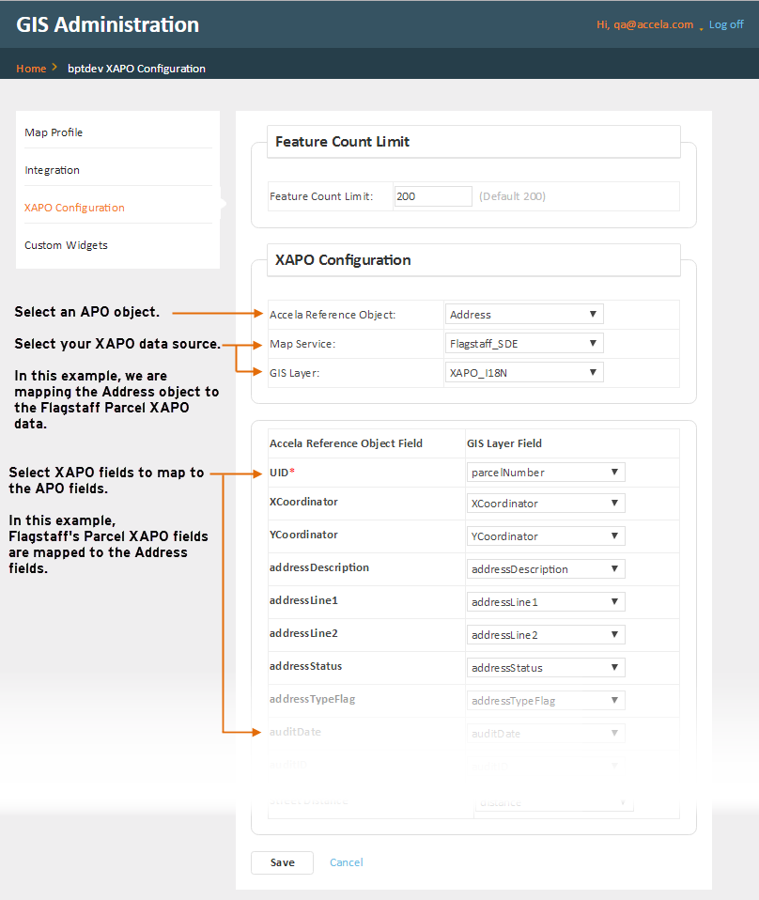759x900 pixels.
Task: Click the Feature Count Limit input field
Action: point(433,196)
